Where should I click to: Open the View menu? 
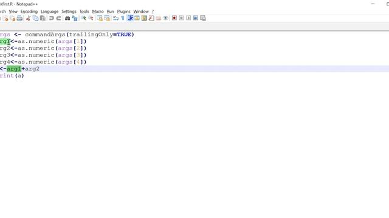tap(13, 12)
